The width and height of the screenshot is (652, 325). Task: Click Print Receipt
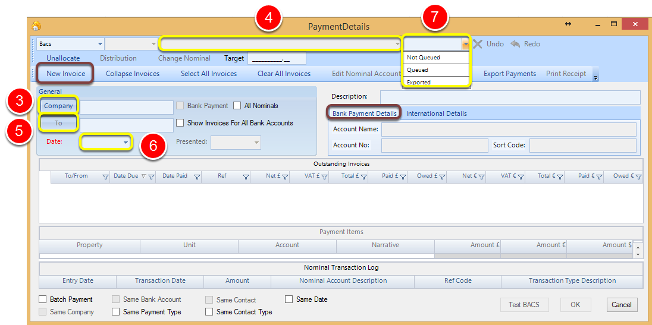click(566, 74)
